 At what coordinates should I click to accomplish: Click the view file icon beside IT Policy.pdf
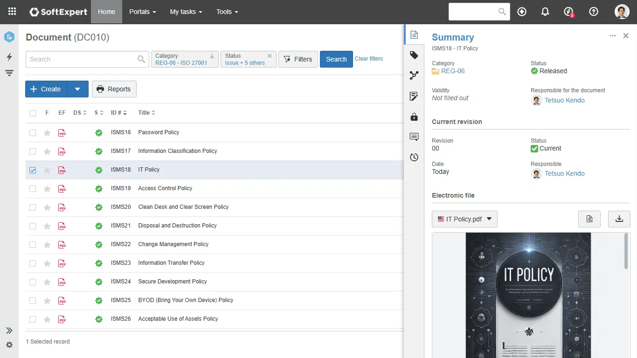[589, 219]
